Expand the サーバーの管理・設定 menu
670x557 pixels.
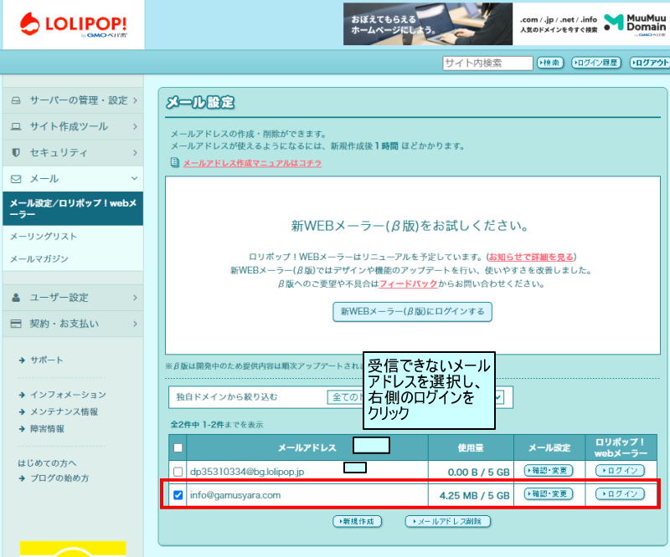pos(134,100)
